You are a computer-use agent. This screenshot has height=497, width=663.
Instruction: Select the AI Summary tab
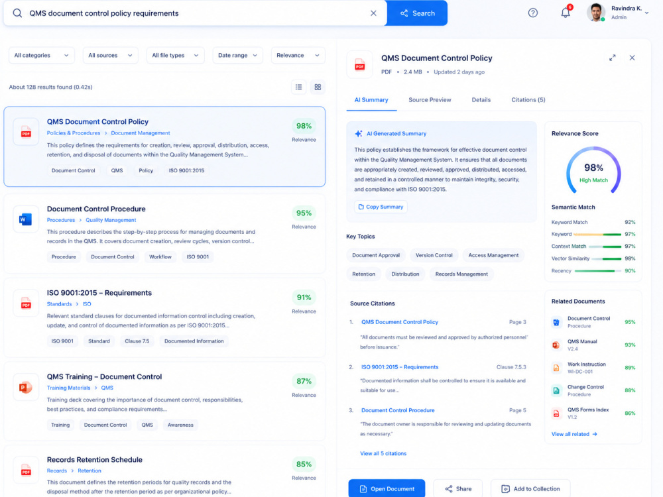(x=371, y=100)
